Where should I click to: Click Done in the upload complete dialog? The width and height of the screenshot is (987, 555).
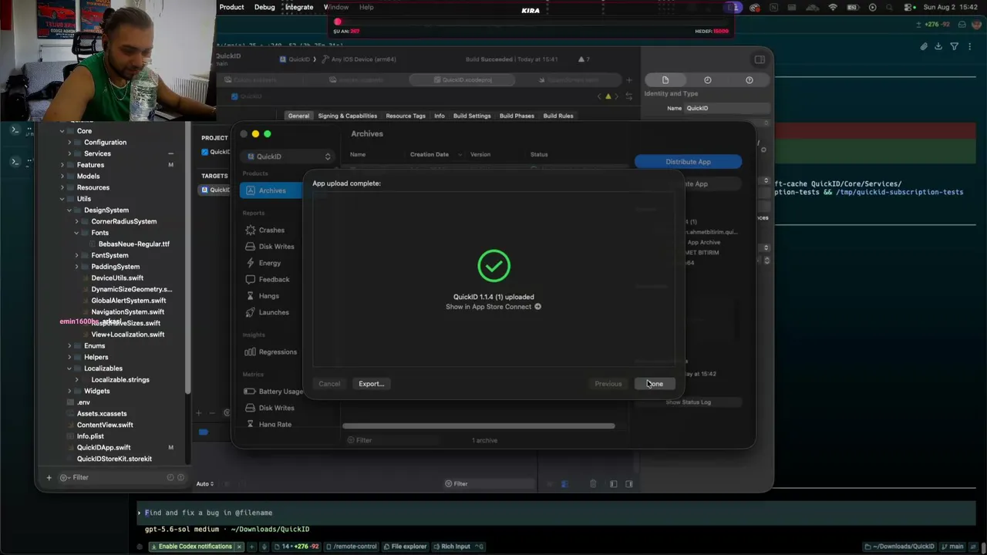tap(654, 384)
